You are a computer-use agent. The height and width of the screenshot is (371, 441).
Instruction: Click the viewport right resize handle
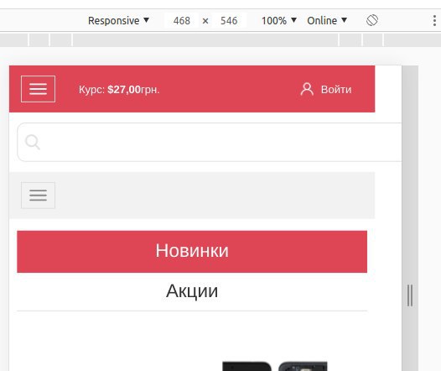click(410, 295)
